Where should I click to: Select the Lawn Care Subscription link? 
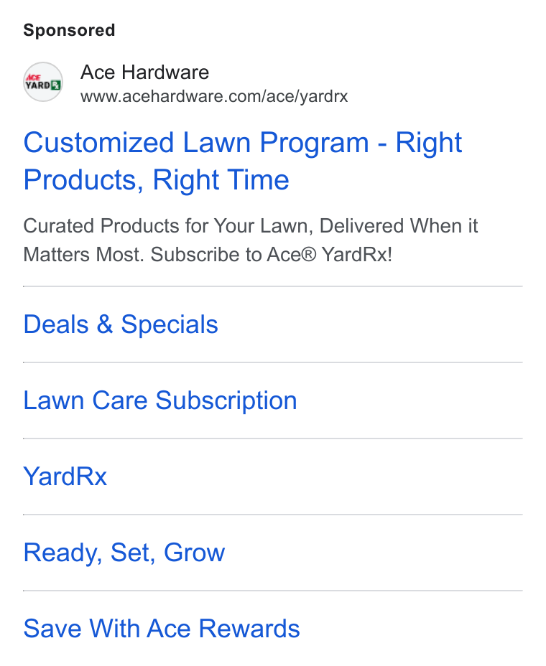click(x=160, y=400)
